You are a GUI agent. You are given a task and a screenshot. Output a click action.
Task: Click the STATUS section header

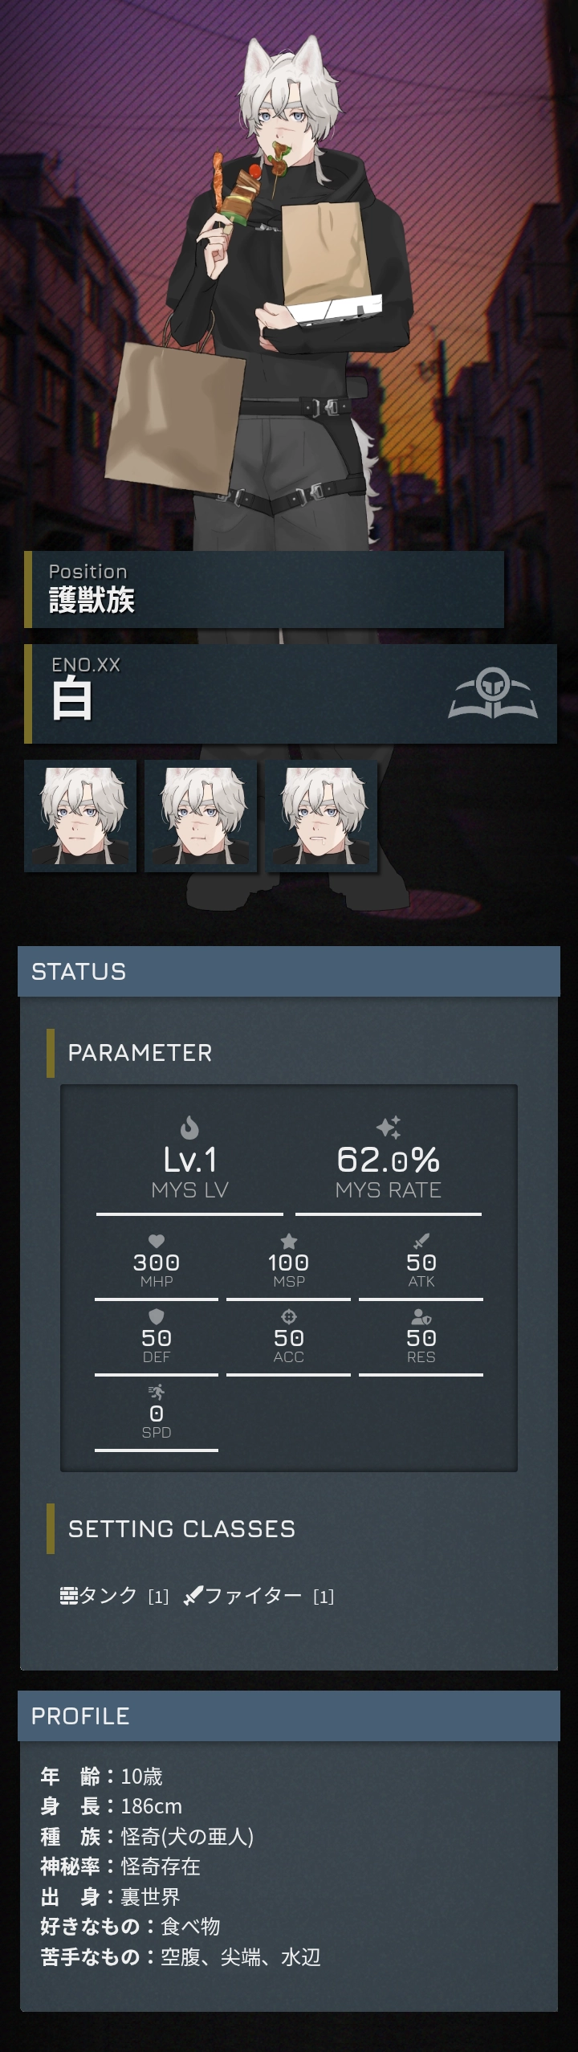coord(289,971)
